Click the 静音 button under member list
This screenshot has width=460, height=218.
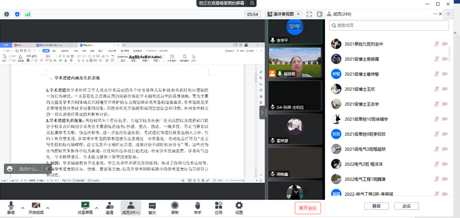click(376, 206)
